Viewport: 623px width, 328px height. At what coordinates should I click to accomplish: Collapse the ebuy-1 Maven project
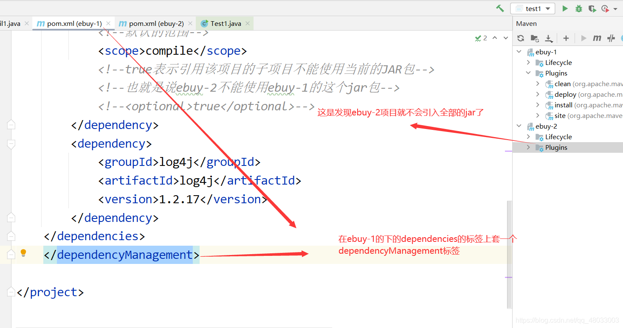coord(519,52)
